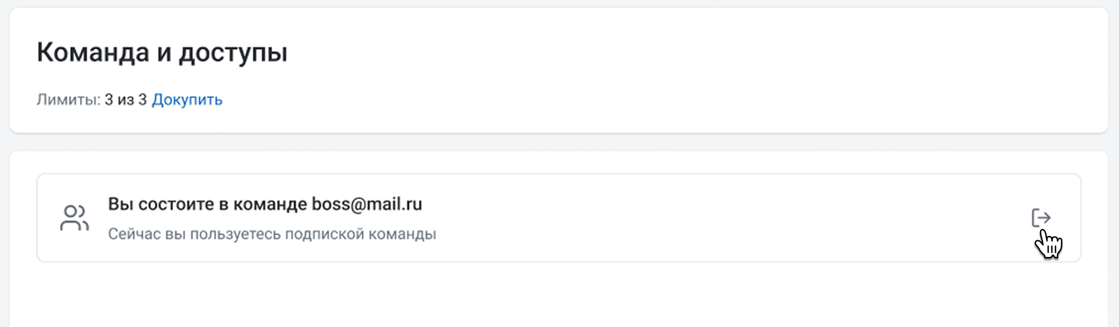Click the word из in the limits counter
Screen dimensions: 1119x327
click(x=125, y=100)
